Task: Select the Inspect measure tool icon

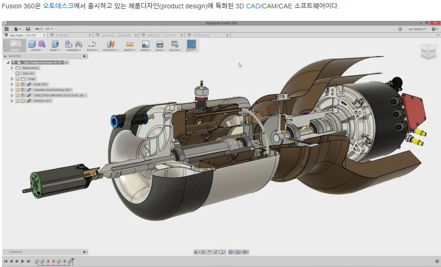Action: tap(130, 44)
